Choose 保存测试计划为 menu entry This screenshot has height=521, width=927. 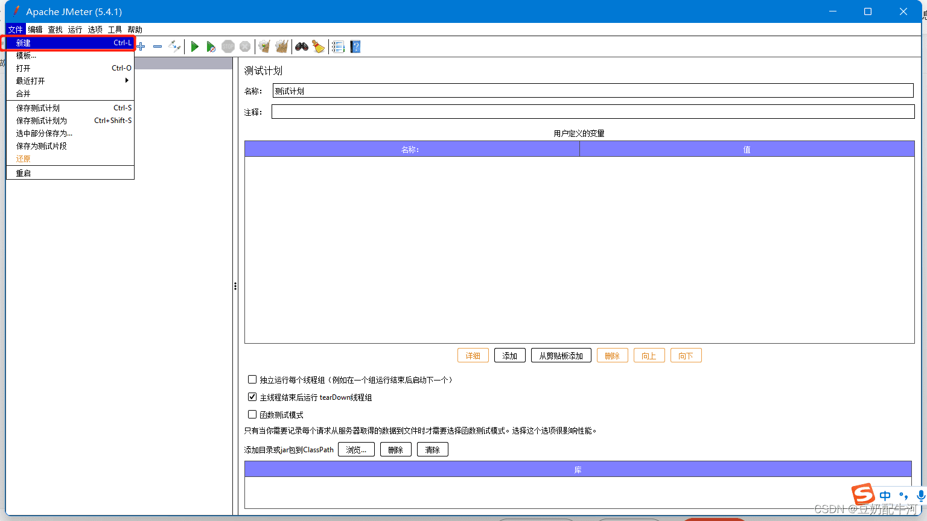[70, 121]
